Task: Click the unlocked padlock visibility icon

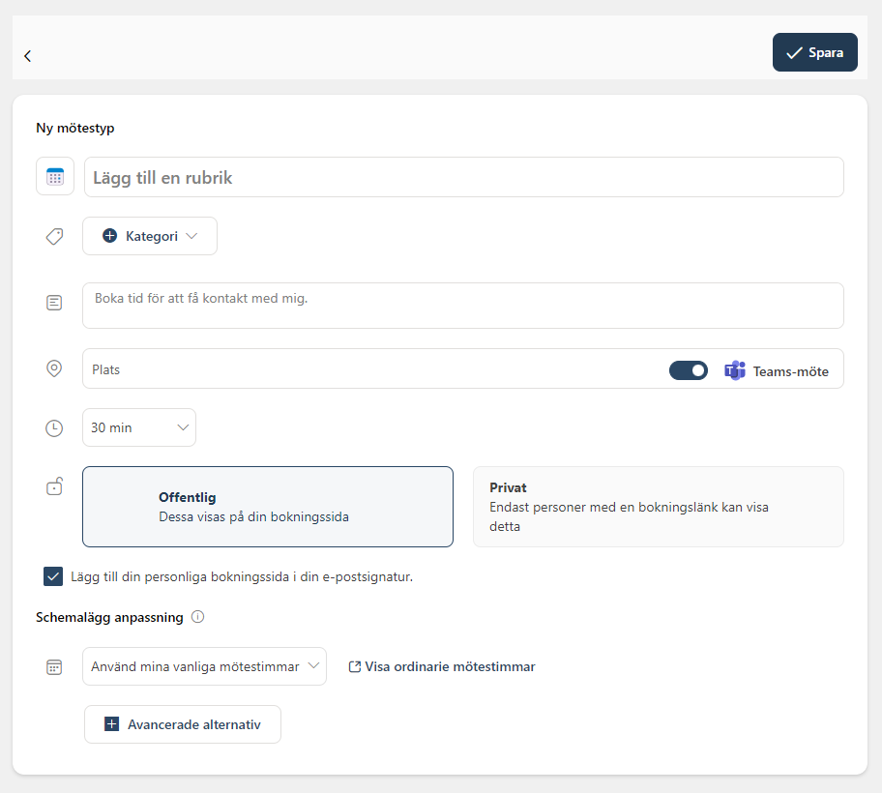Action: (54, 485)
